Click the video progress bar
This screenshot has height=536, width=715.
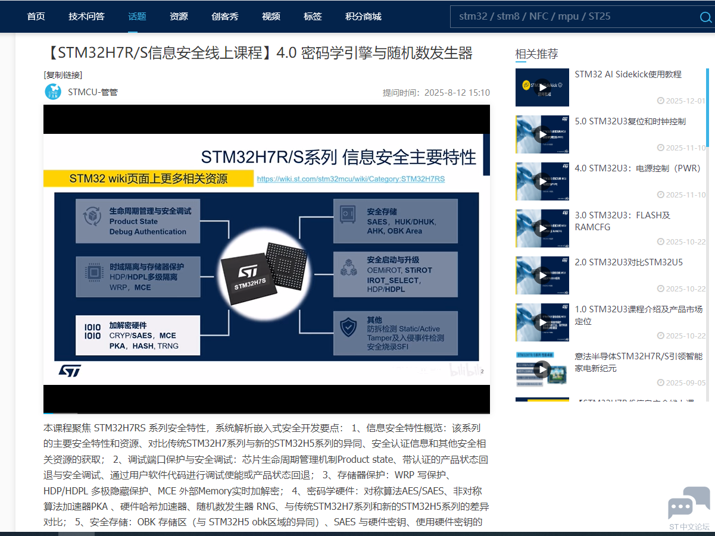pyautogui.click(x=267, y=412)
